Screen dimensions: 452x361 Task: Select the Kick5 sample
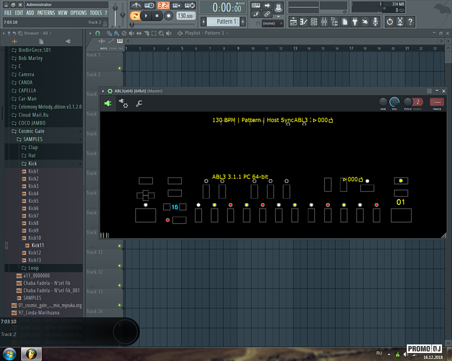click(33, 201)
